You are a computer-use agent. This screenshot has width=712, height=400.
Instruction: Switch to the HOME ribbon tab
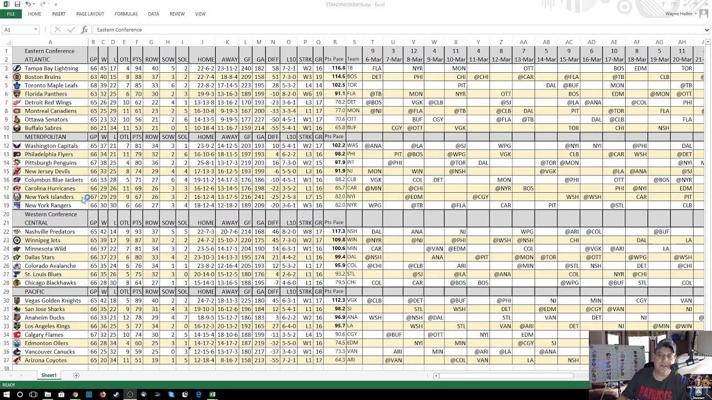click(x=34, y=14)
